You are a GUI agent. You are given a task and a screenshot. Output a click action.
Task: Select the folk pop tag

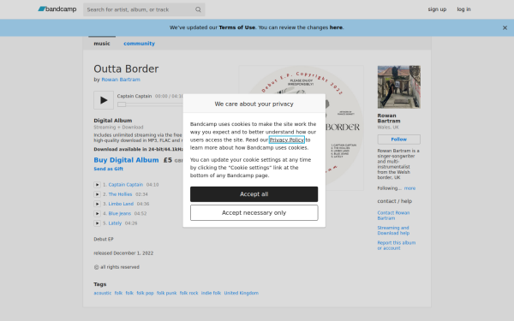[x=145, y=293]
